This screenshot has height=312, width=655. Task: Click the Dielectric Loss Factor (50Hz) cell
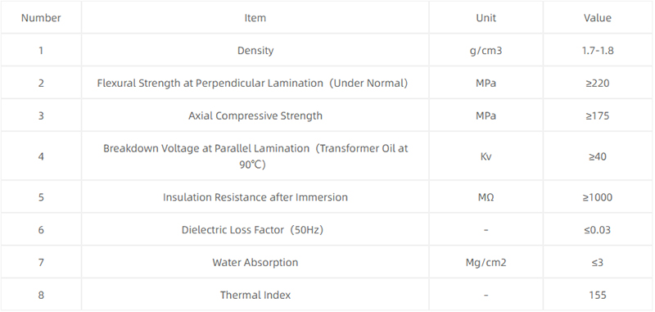255,229
